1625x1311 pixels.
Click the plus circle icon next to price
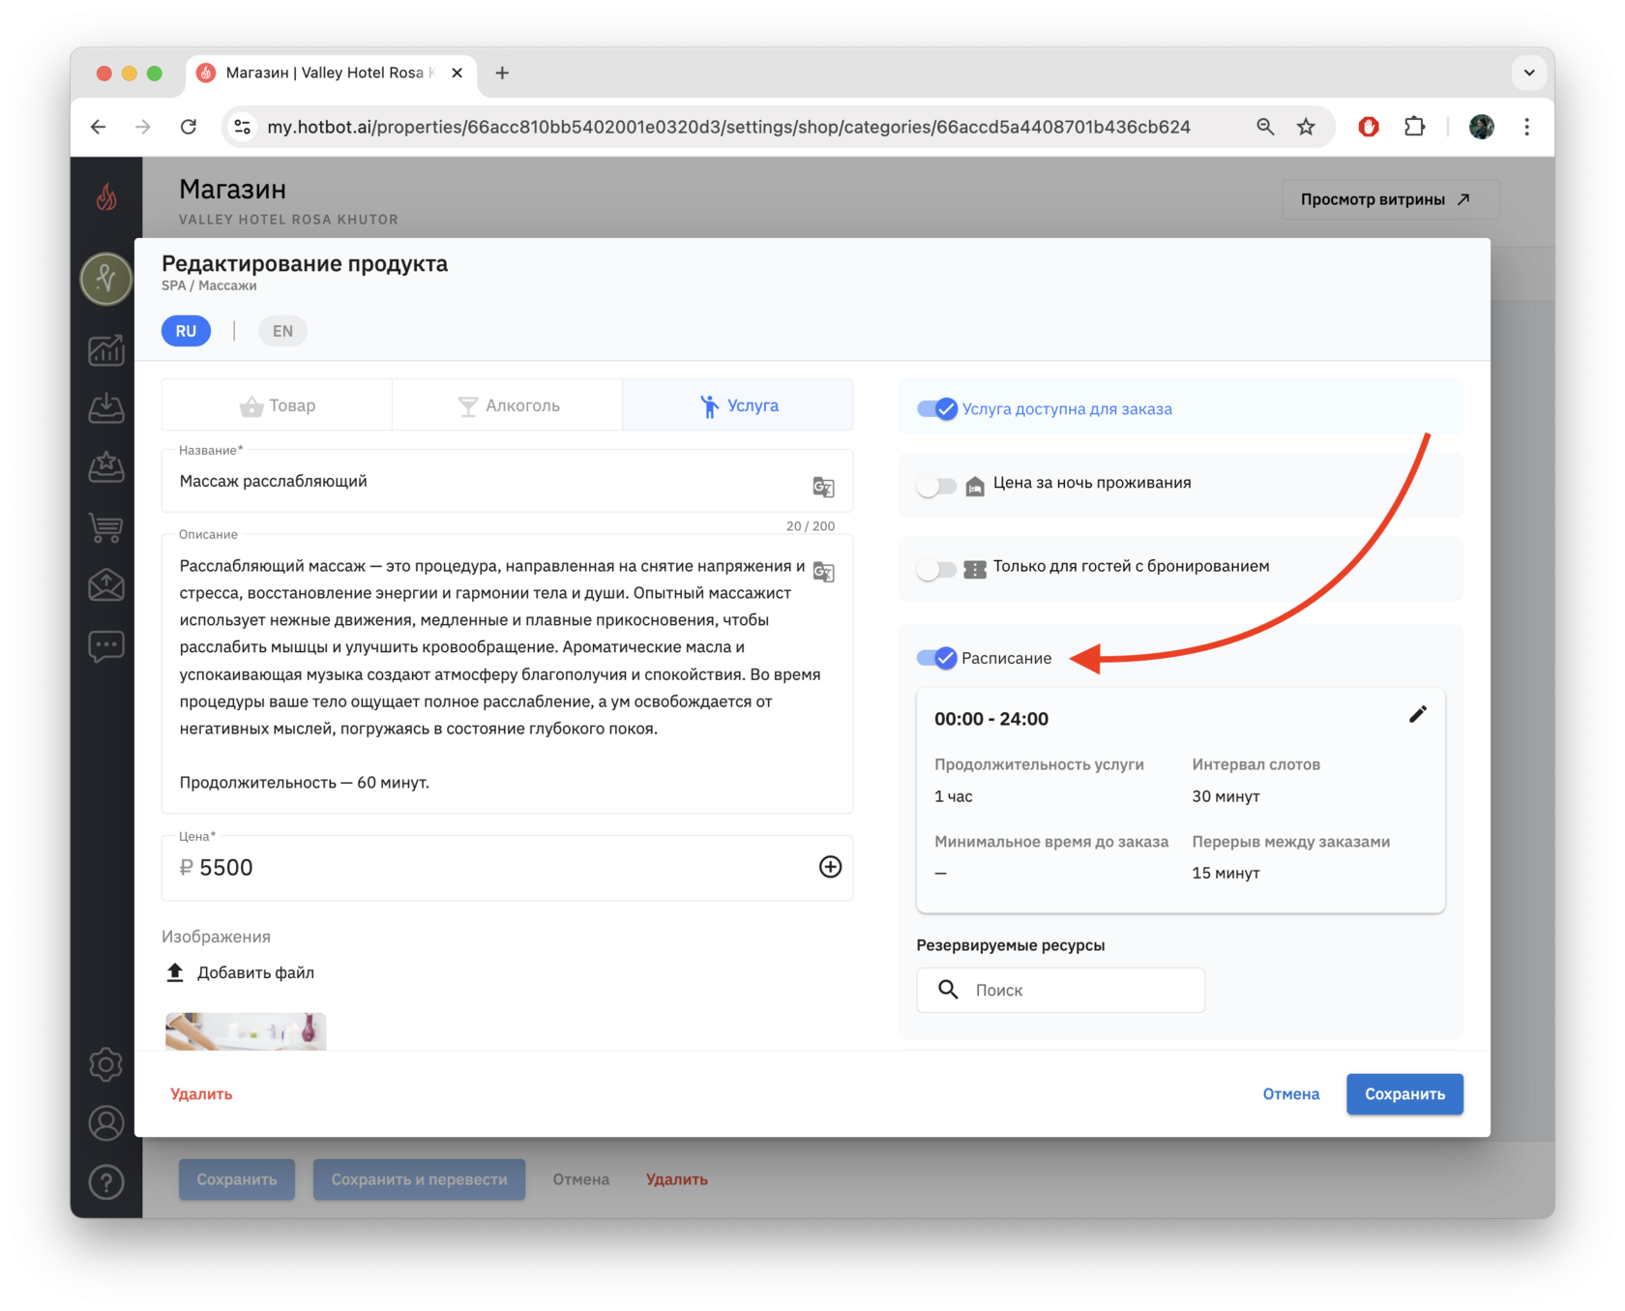click(x=830, y=867)
